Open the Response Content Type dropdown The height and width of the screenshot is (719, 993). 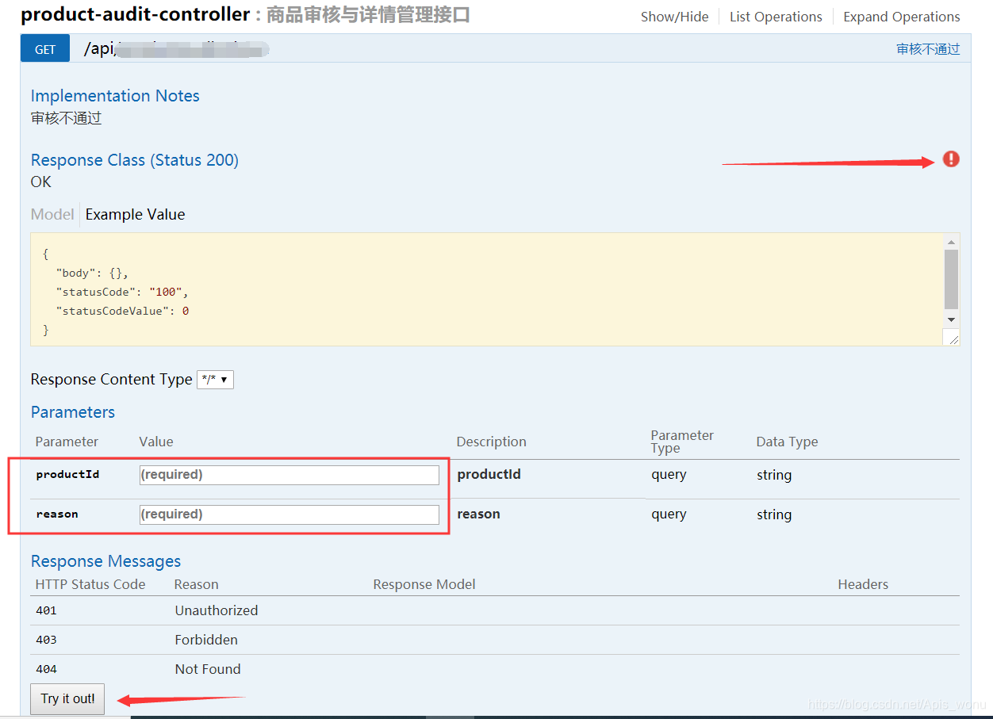(215, 380)
